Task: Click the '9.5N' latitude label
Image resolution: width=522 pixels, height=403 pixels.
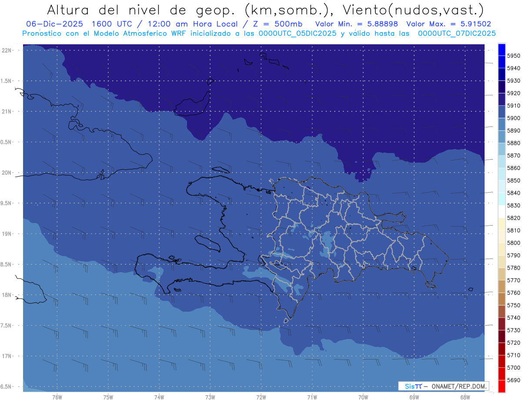Action: coord(7,203)
